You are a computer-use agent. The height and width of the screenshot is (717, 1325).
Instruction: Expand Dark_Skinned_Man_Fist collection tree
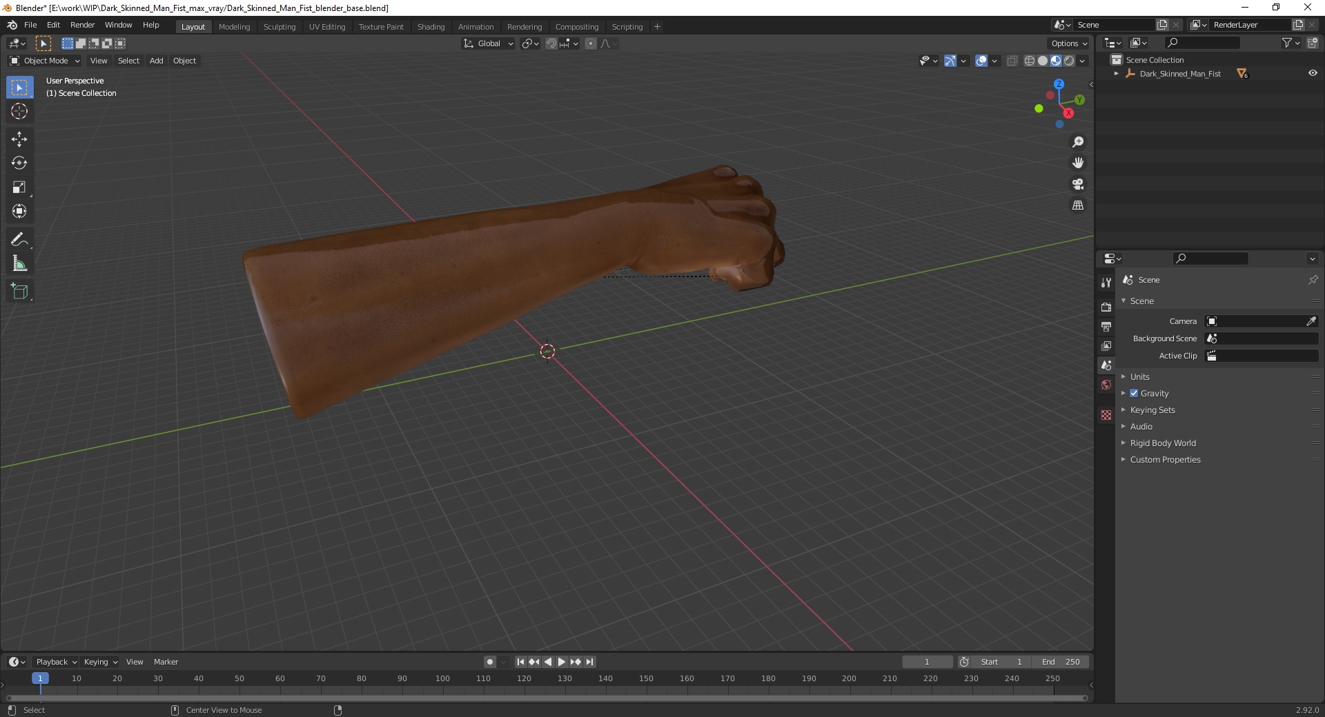pyautogui.click(x=1117, y=73)
